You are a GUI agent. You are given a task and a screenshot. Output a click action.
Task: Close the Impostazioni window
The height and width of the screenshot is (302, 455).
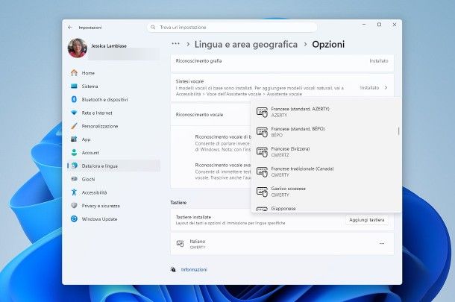pos(395,25)
